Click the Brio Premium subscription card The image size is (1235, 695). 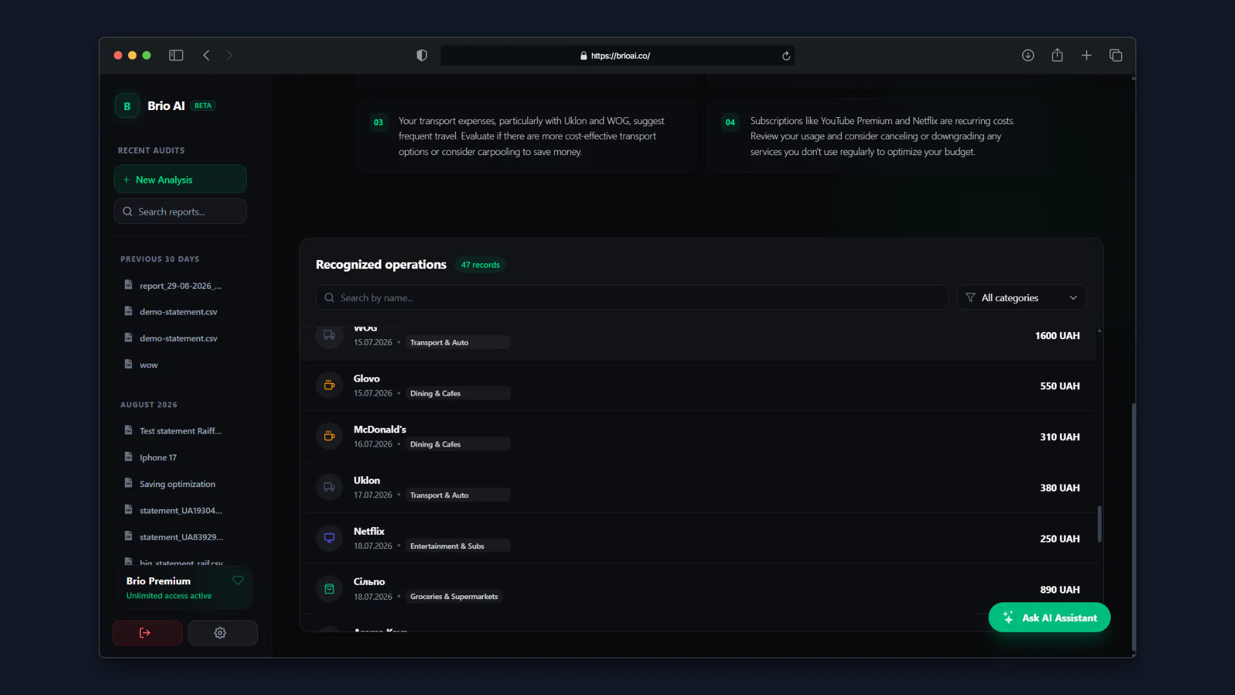click(185, 588)
